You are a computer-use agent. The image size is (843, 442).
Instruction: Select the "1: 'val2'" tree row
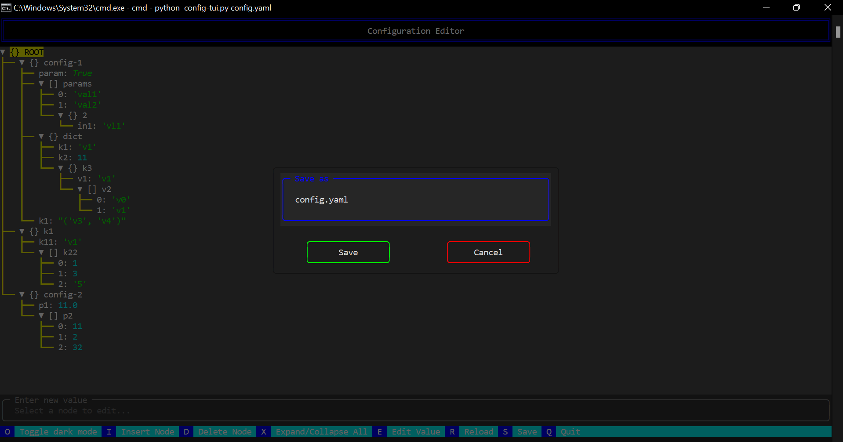tap(80, 105)
